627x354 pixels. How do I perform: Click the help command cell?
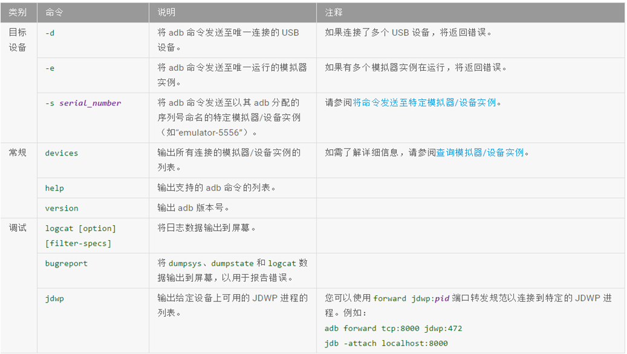(53, 188)
